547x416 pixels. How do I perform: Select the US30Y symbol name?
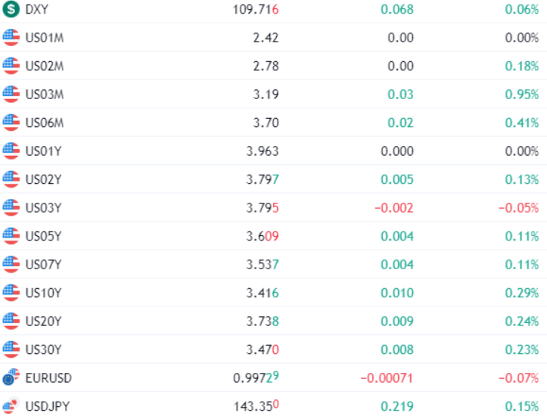point(43,349)
